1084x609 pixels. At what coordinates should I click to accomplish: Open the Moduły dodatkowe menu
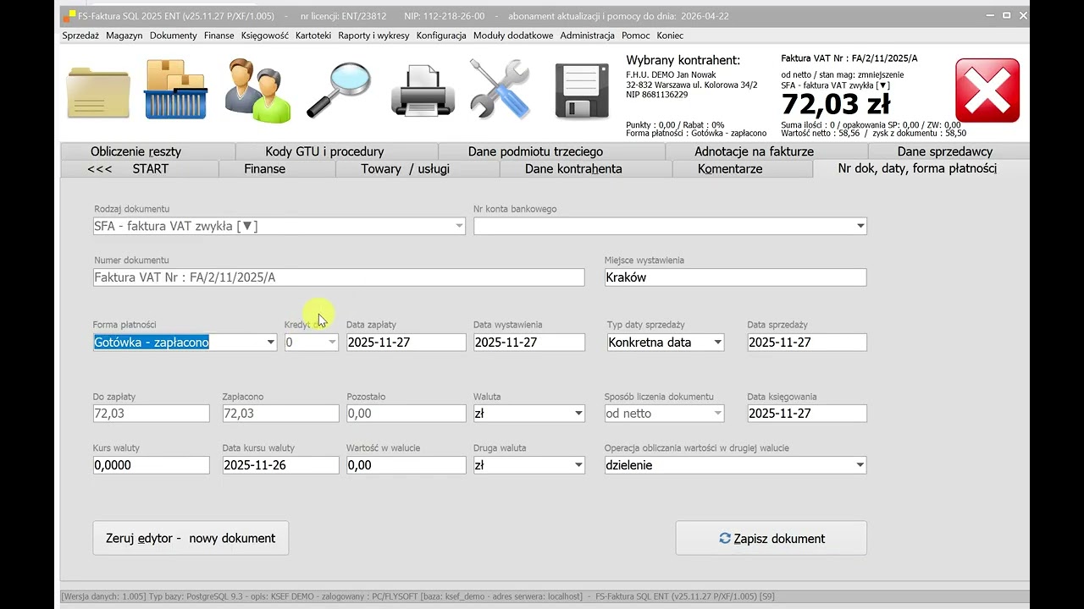click(513, 36)
